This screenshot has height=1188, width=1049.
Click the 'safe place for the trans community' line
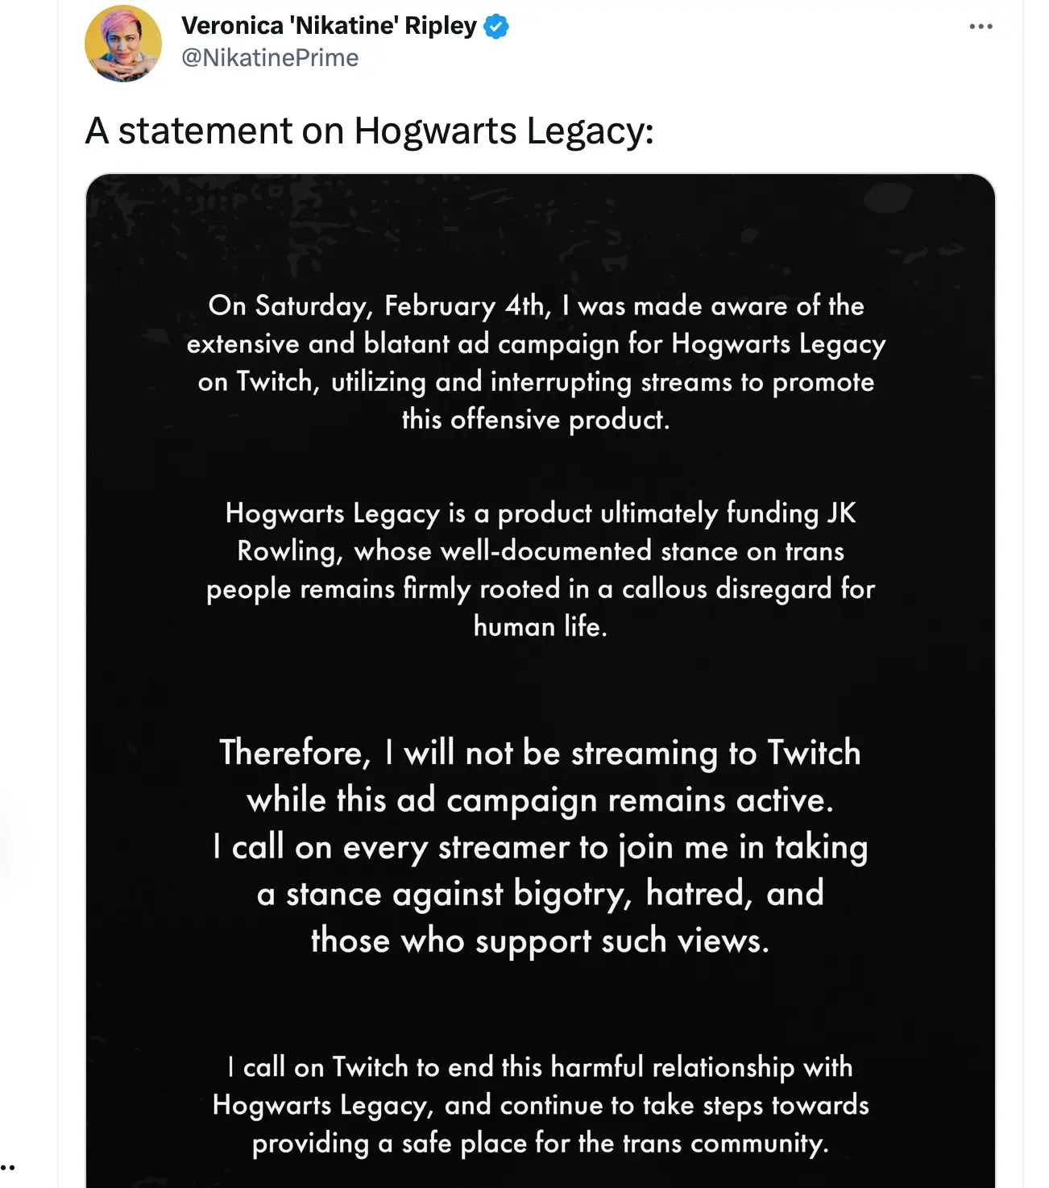click(x=539, y=1142)
